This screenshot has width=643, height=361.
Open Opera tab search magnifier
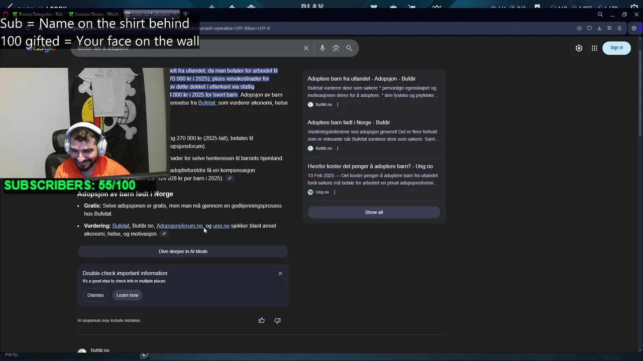tap(600, 15)
